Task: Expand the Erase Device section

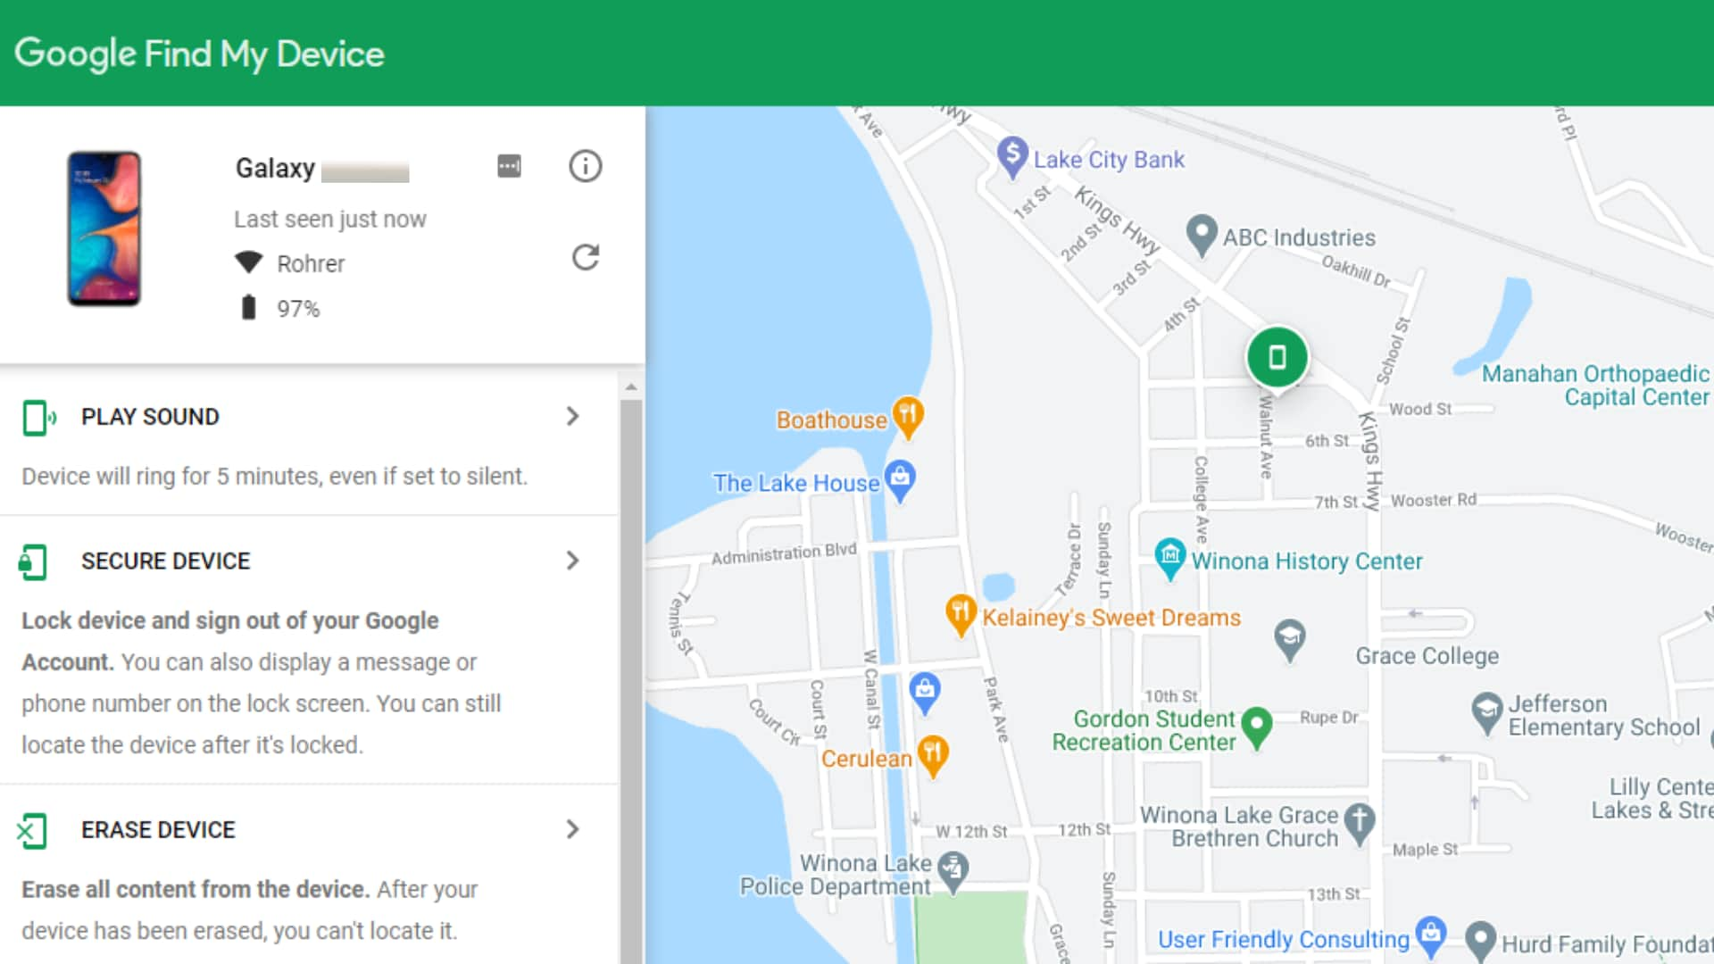Action: click(572, 830)
